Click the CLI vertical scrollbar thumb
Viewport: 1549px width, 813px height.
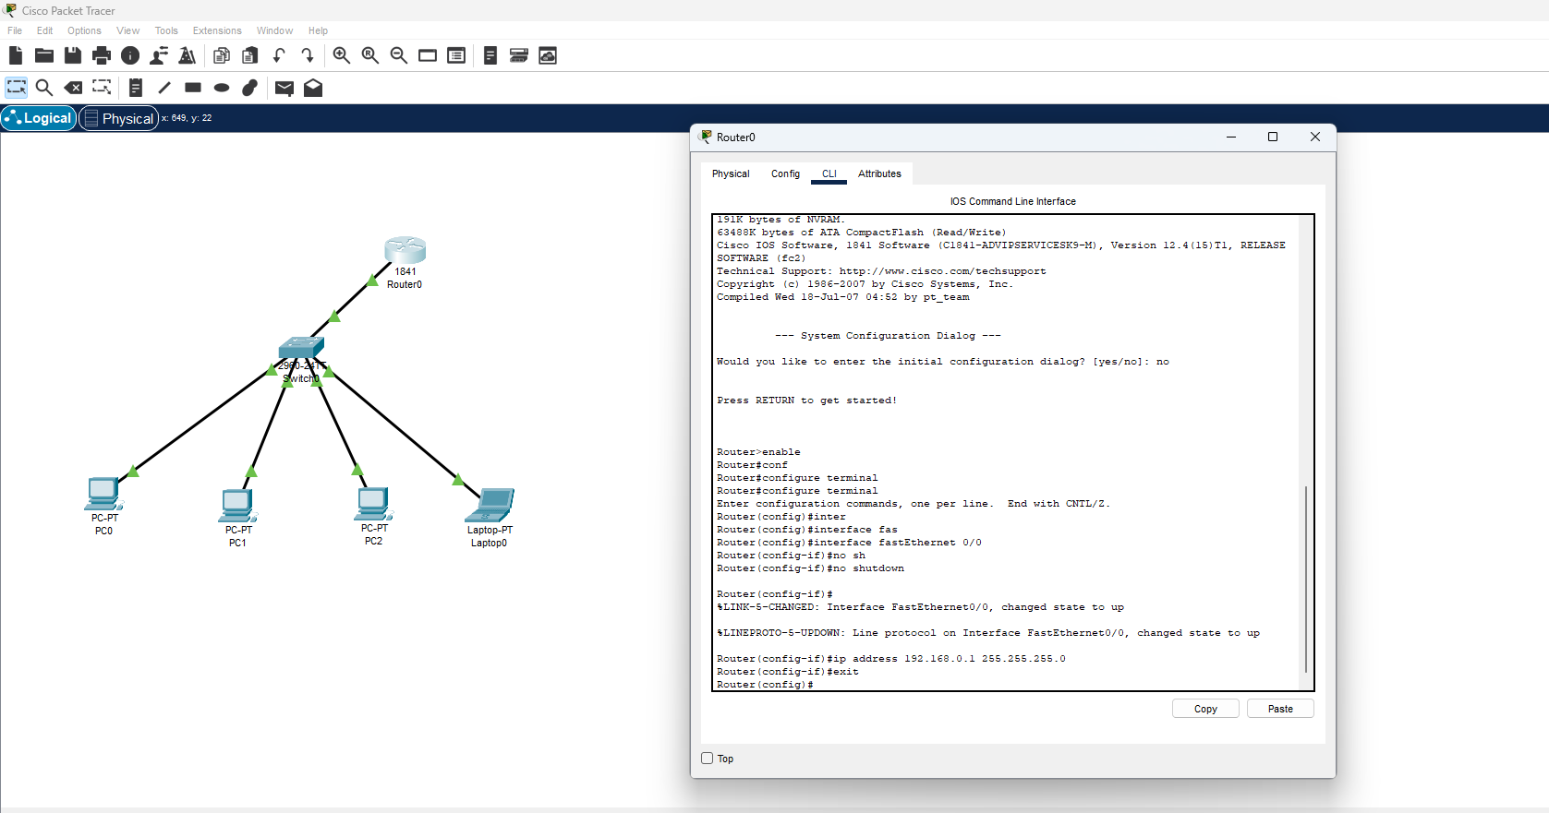[1306, 579]
